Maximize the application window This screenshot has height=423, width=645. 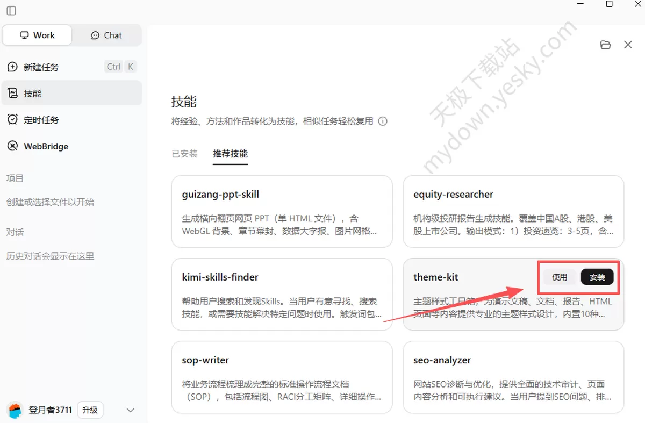tap(609, 4)
